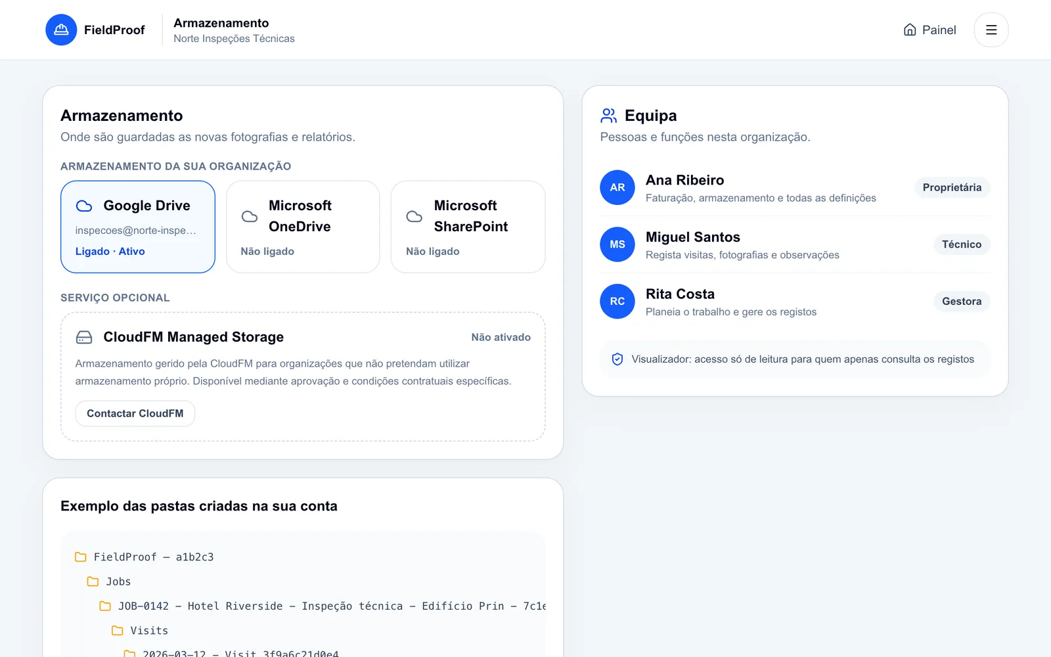Click the folder icon next to FieldProof – a1b2c3
Screen dimensions: 1051x657
[x=81, y=557]
